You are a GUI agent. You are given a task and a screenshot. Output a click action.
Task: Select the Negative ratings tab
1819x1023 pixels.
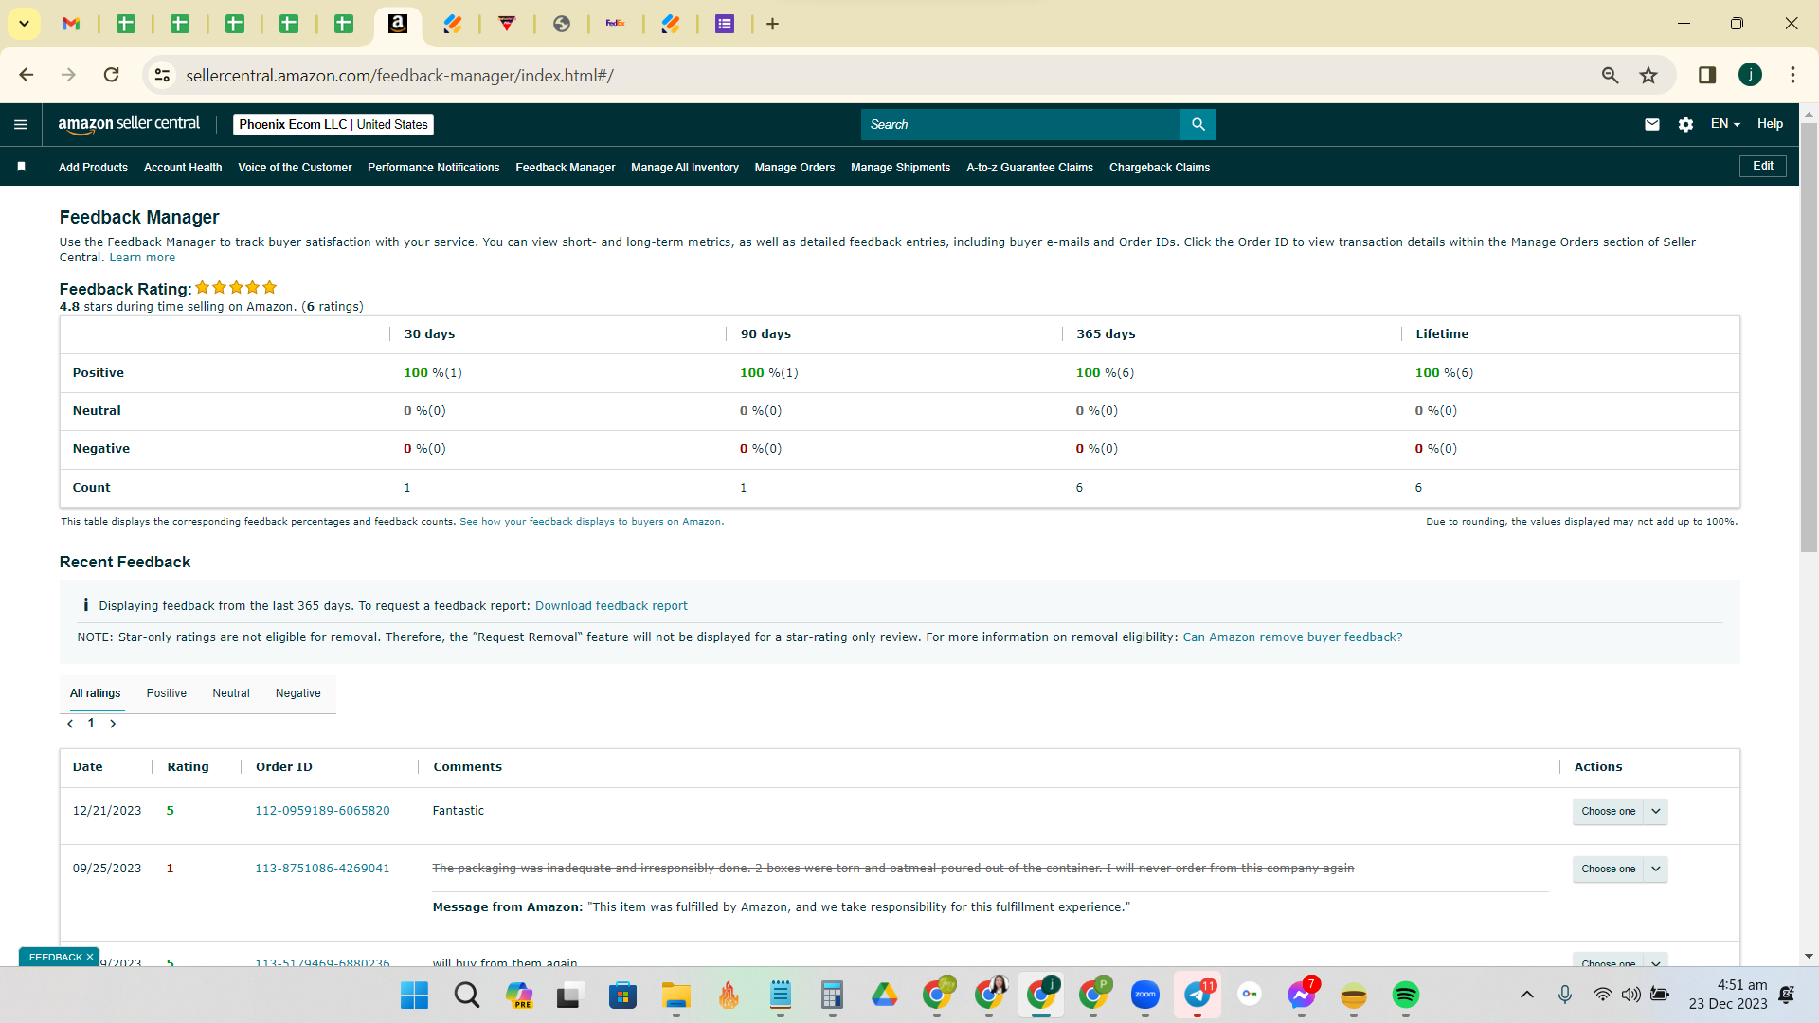coord(298,693)
